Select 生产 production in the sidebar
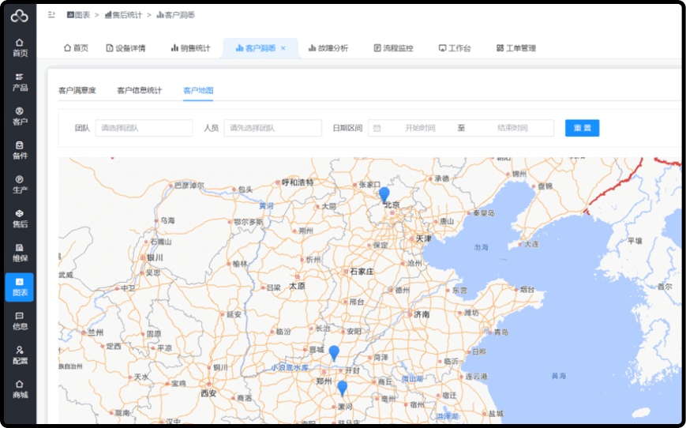 coord(20,184)
